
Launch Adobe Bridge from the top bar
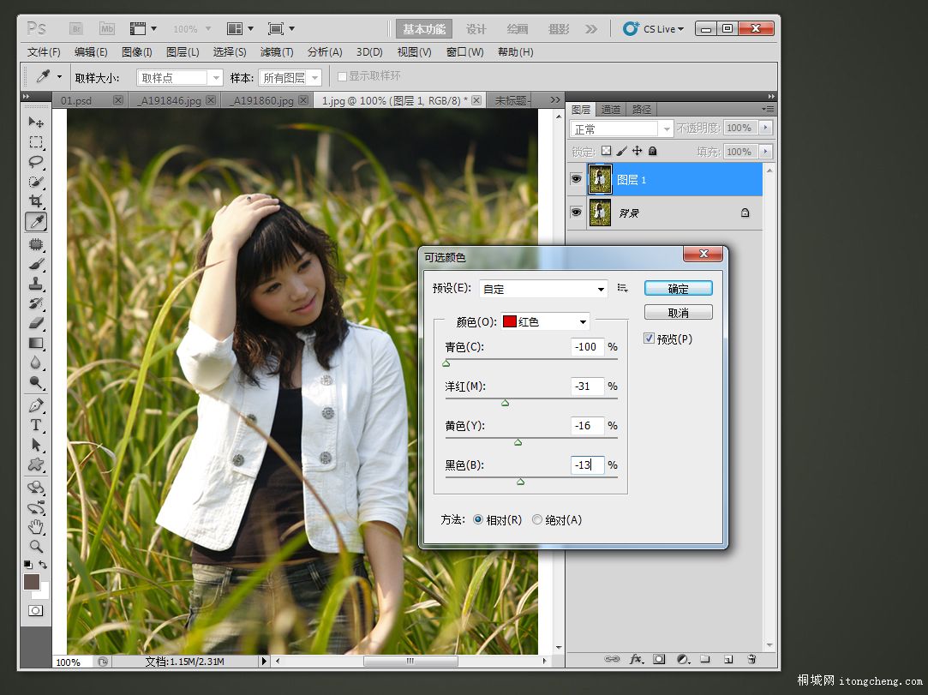click(75, 28)
